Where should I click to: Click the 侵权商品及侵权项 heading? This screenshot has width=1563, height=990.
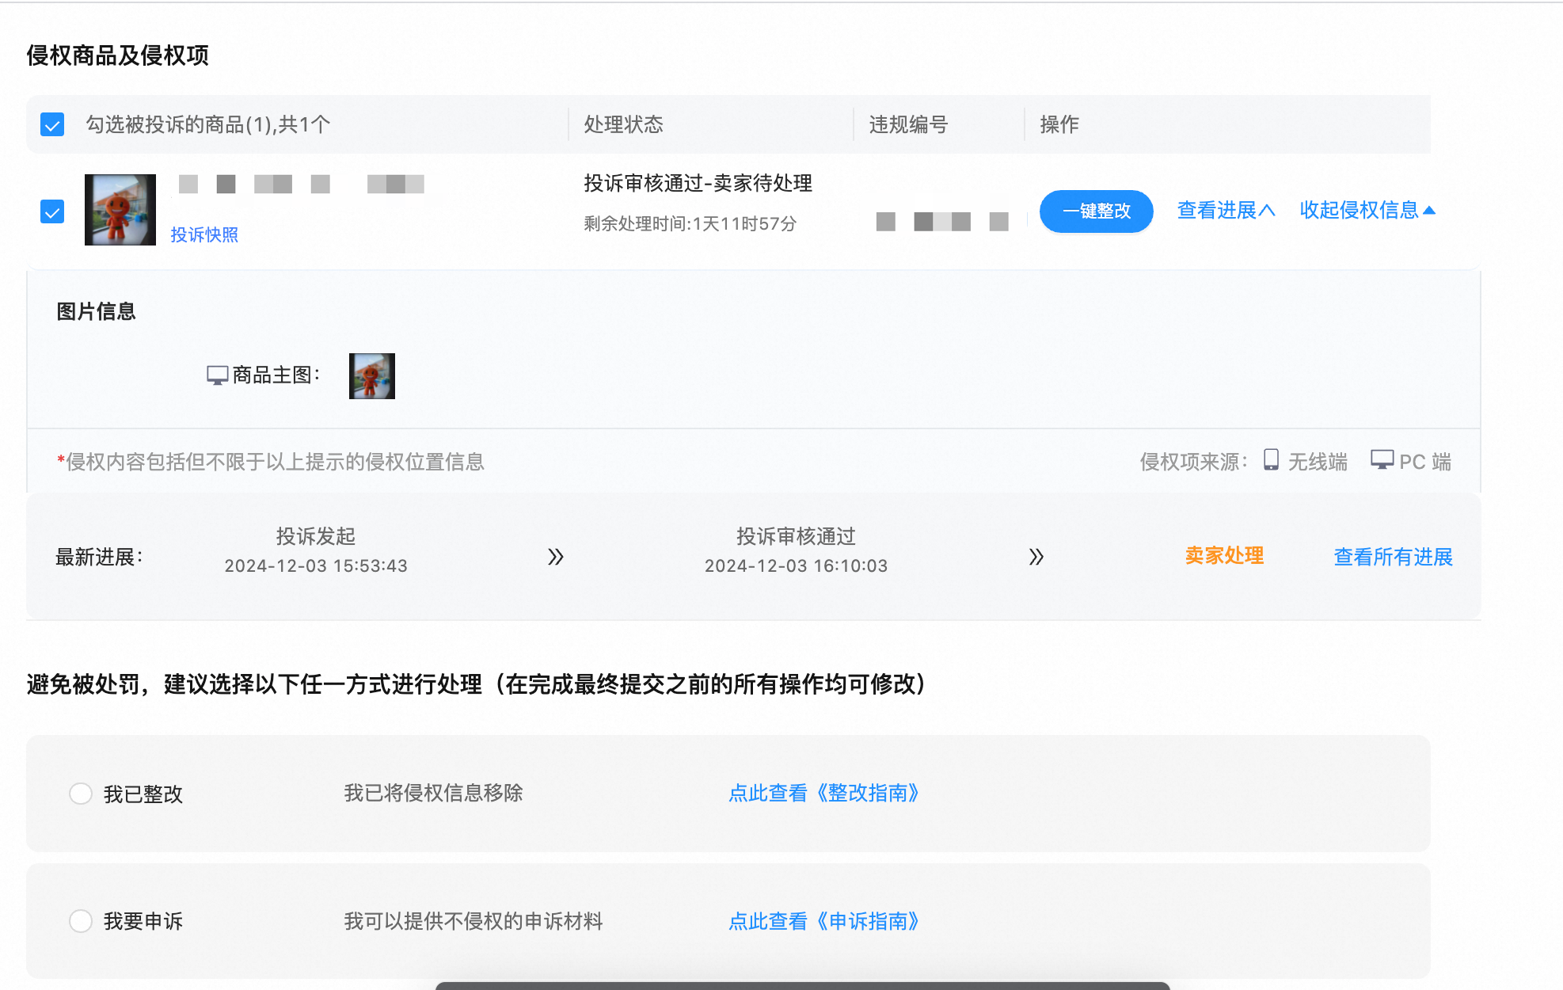pyautogui.click(x=118, y=55)
